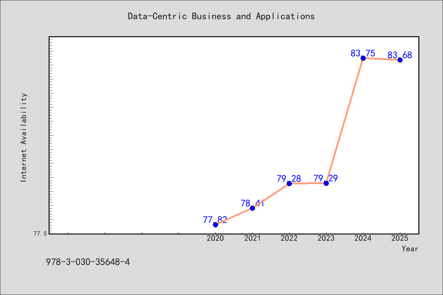The height and width of the screenshot is (295, 443).
Task: Click the 79.29 data label
Action: (326, 178)
